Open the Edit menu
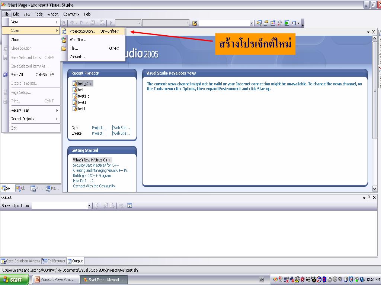Image resolution: width=381 pixels, height=285 pixels. [16, 14]
